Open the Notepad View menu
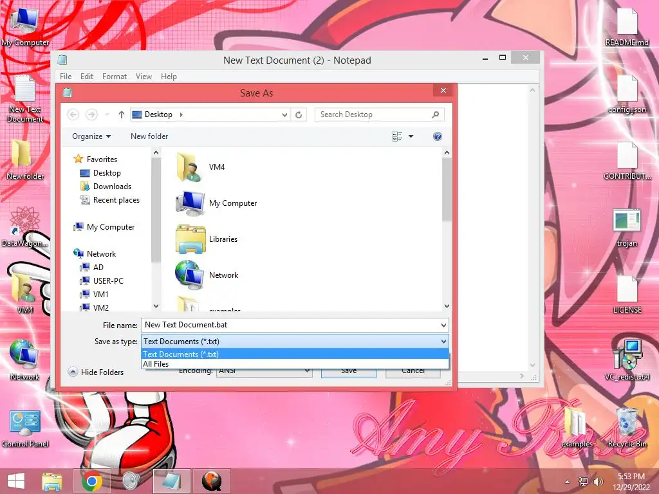 pyautogui.click(x=144, y=77)
